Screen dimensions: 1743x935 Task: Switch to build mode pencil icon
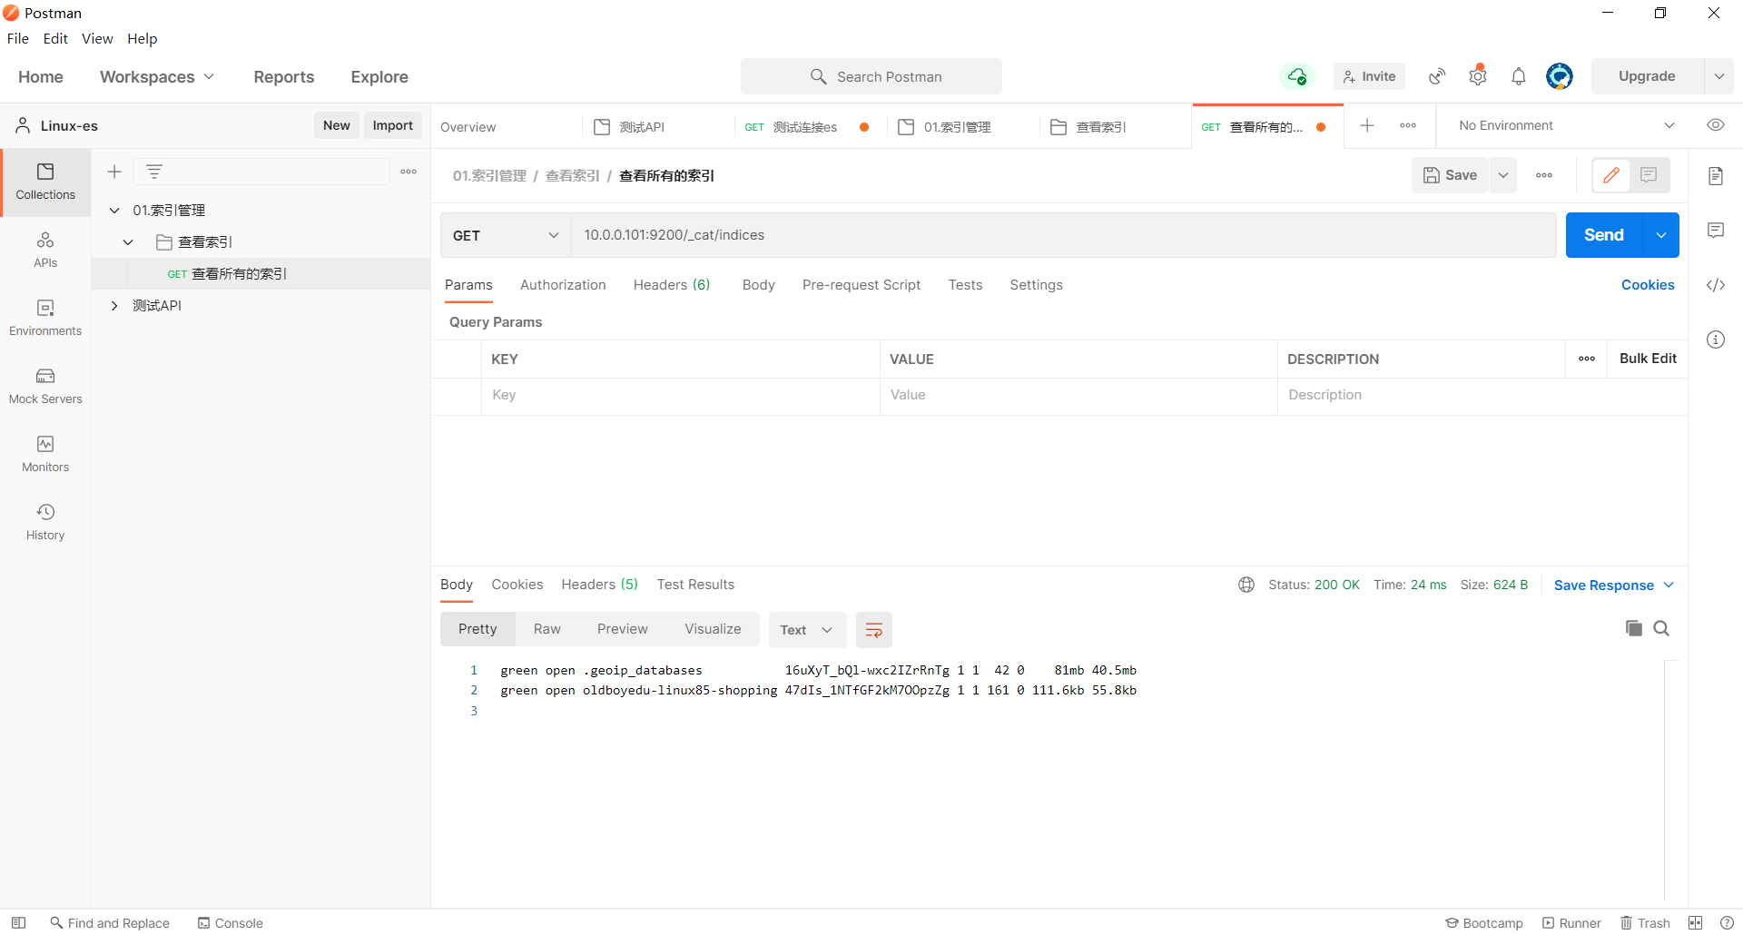pos(1611,175)
